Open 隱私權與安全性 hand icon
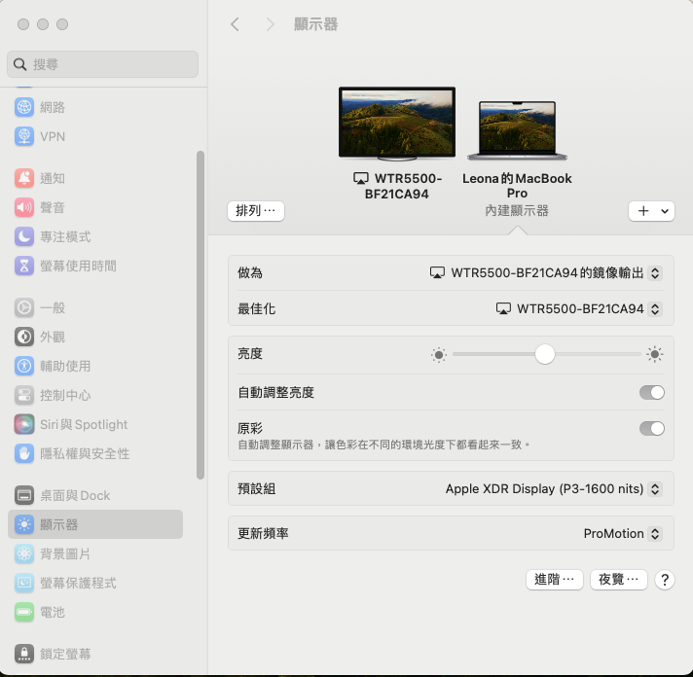The image size is (693, 677). coord(24,453)
